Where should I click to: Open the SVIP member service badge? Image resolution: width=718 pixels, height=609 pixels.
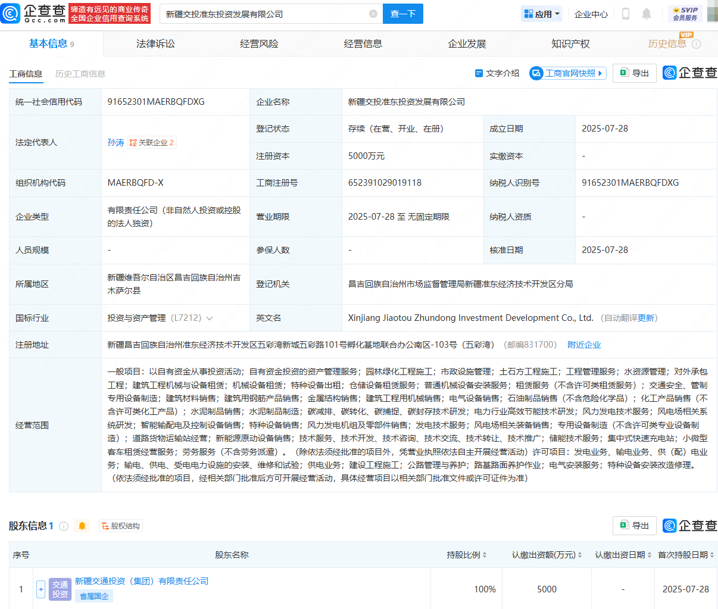(685, 14)
